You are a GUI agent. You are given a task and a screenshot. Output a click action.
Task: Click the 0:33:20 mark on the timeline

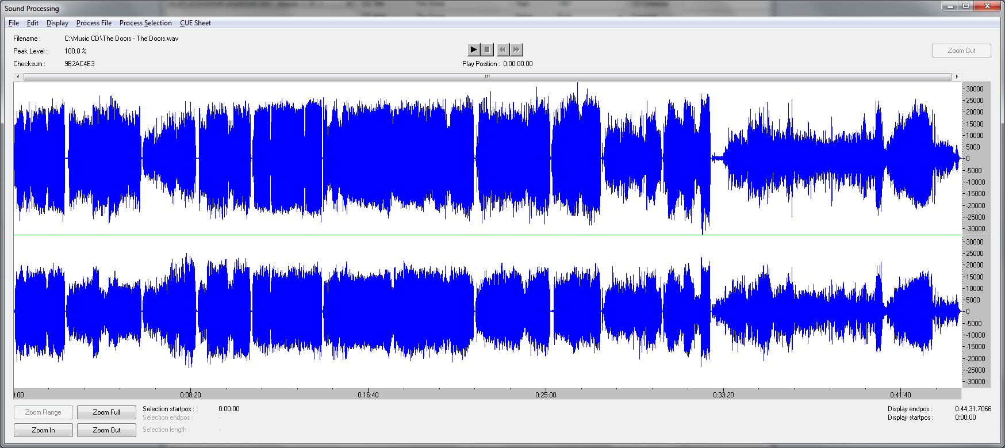(723, 395)
